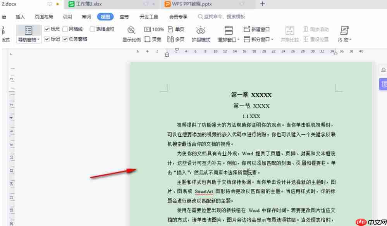Disable the 标尺 ruler checkbox
This screenshot has width=387, height=226.
[47, 29]
